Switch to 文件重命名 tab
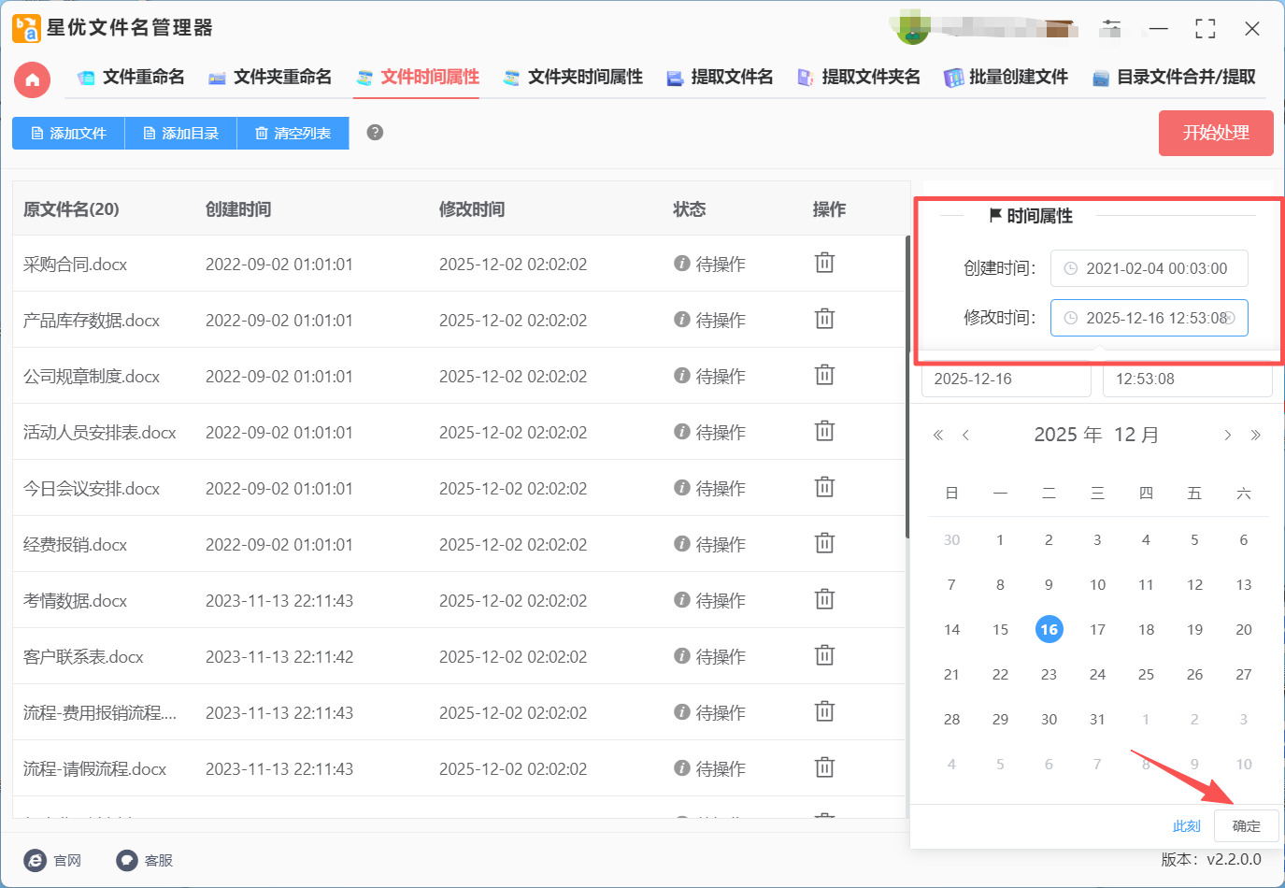 click(x=132, y=78)
